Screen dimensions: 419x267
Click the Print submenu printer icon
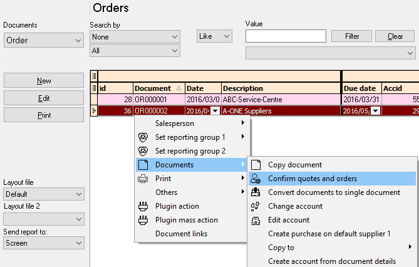click(143, 179)
